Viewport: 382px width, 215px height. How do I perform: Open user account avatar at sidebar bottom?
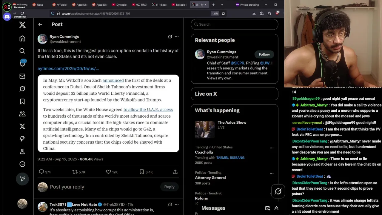22,204
